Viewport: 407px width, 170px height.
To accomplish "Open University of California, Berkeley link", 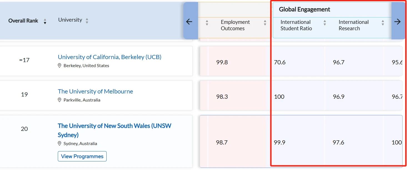I will [109, 57].
